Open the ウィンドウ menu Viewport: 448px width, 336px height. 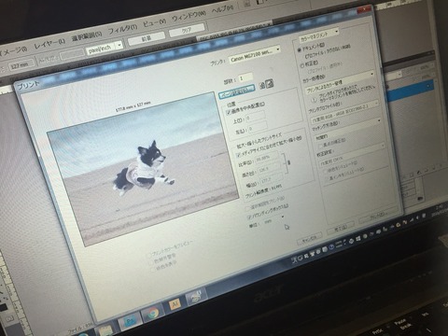coord(189,16)
